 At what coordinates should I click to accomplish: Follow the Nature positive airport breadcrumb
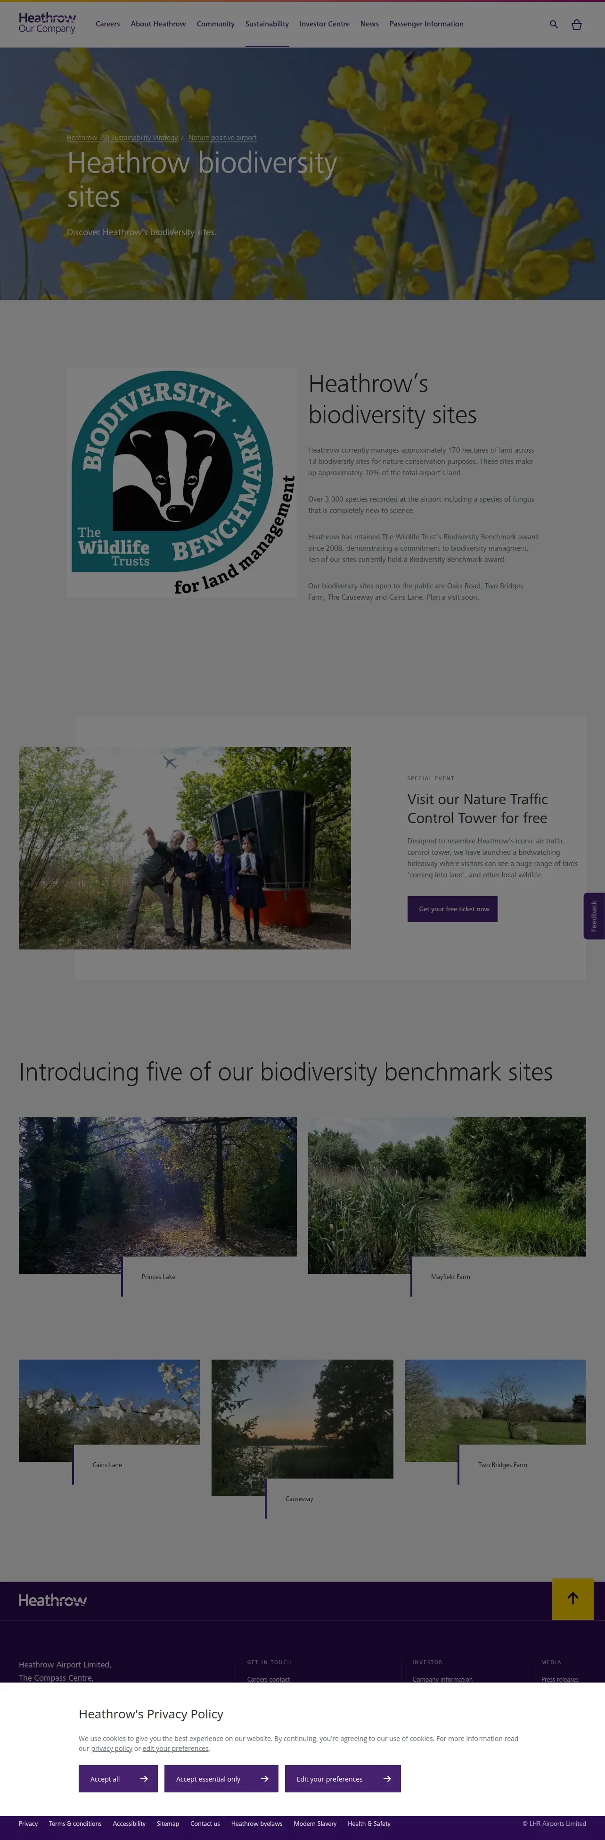[x=222, y=138]
